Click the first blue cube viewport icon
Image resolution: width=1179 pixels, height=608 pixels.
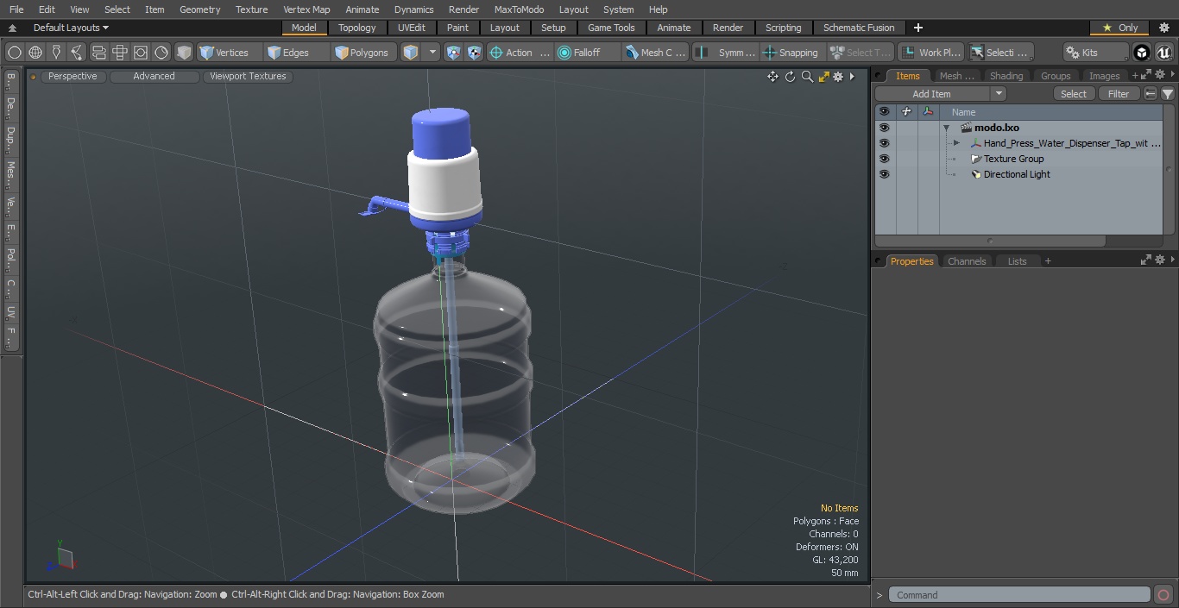(x=454, y=53)
